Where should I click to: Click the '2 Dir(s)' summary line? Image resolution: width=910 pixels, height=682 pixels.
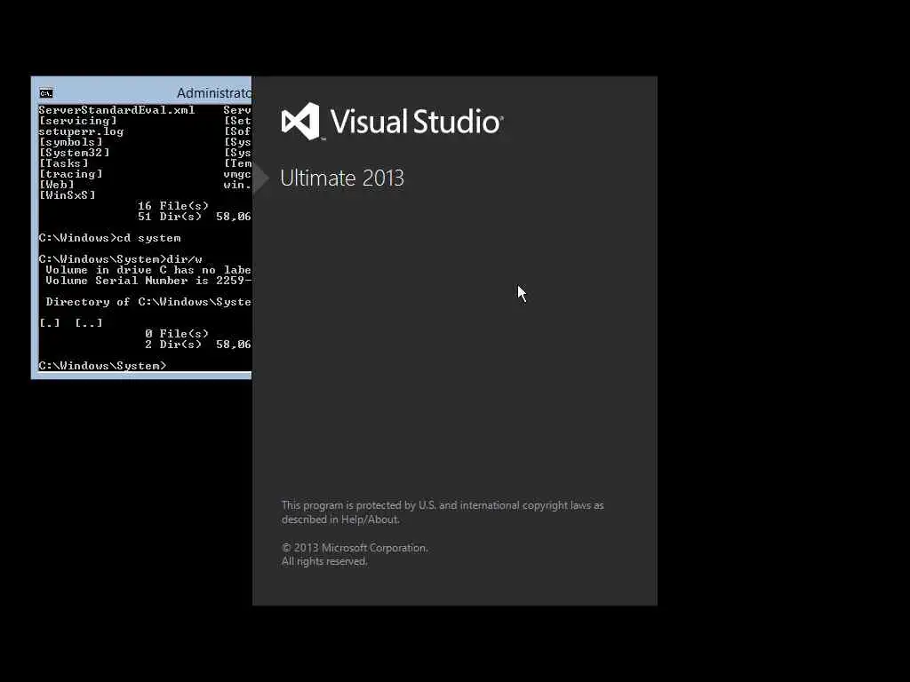point(198,345)
